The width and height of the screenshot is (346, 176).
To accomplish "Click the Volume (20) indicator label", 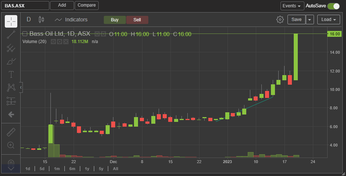I will (x=35, y=42).
